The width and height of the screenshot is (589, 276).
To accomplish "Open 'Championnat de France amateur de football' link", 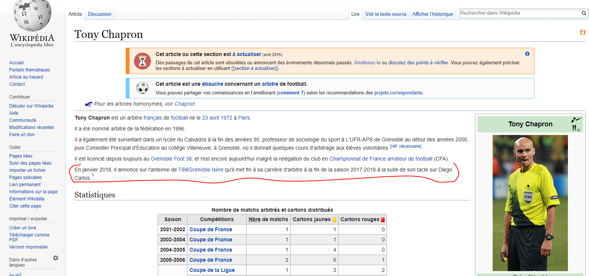I will click(381, 159).
